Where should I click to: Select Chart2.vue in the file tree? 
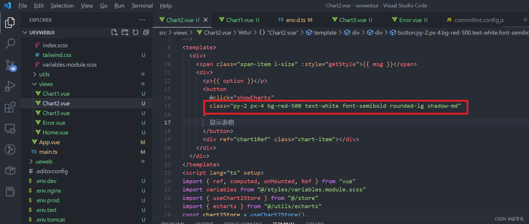(x=86, y=103)
